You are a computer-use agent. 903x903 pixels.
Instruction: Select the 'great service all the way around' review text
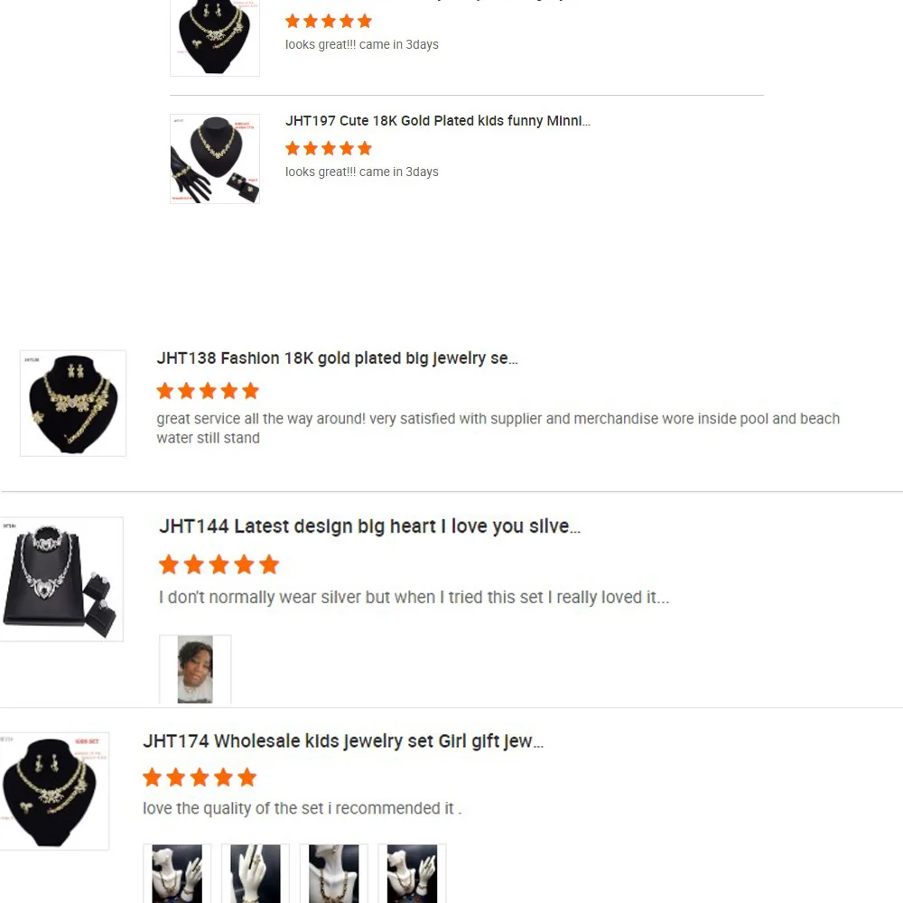point(498,428)
